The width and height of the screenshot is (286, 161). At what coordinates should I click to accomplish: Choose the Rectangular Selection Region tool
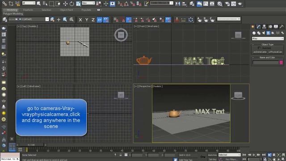(52, 4)
